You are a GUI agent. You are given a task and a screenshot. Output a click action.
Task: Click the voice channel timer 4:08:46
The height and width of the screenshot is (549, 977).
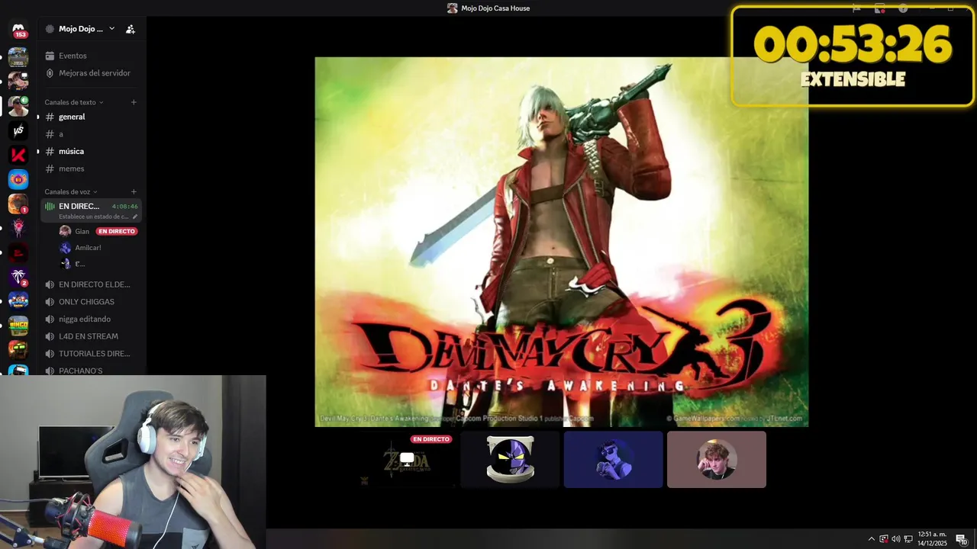tap(124, 207)
